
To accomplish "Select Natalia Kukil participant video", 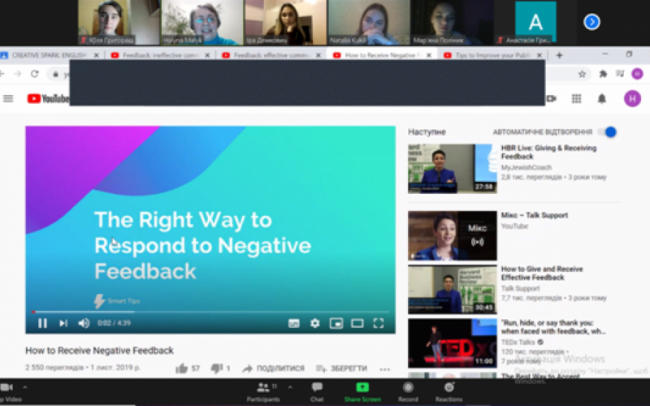I will pyautogui.click(x=369, y=23).
